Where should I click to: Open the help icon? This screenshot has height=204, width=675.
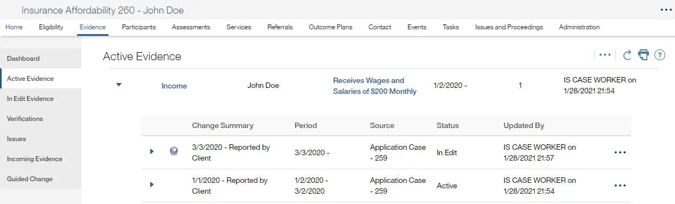(660, 55)
